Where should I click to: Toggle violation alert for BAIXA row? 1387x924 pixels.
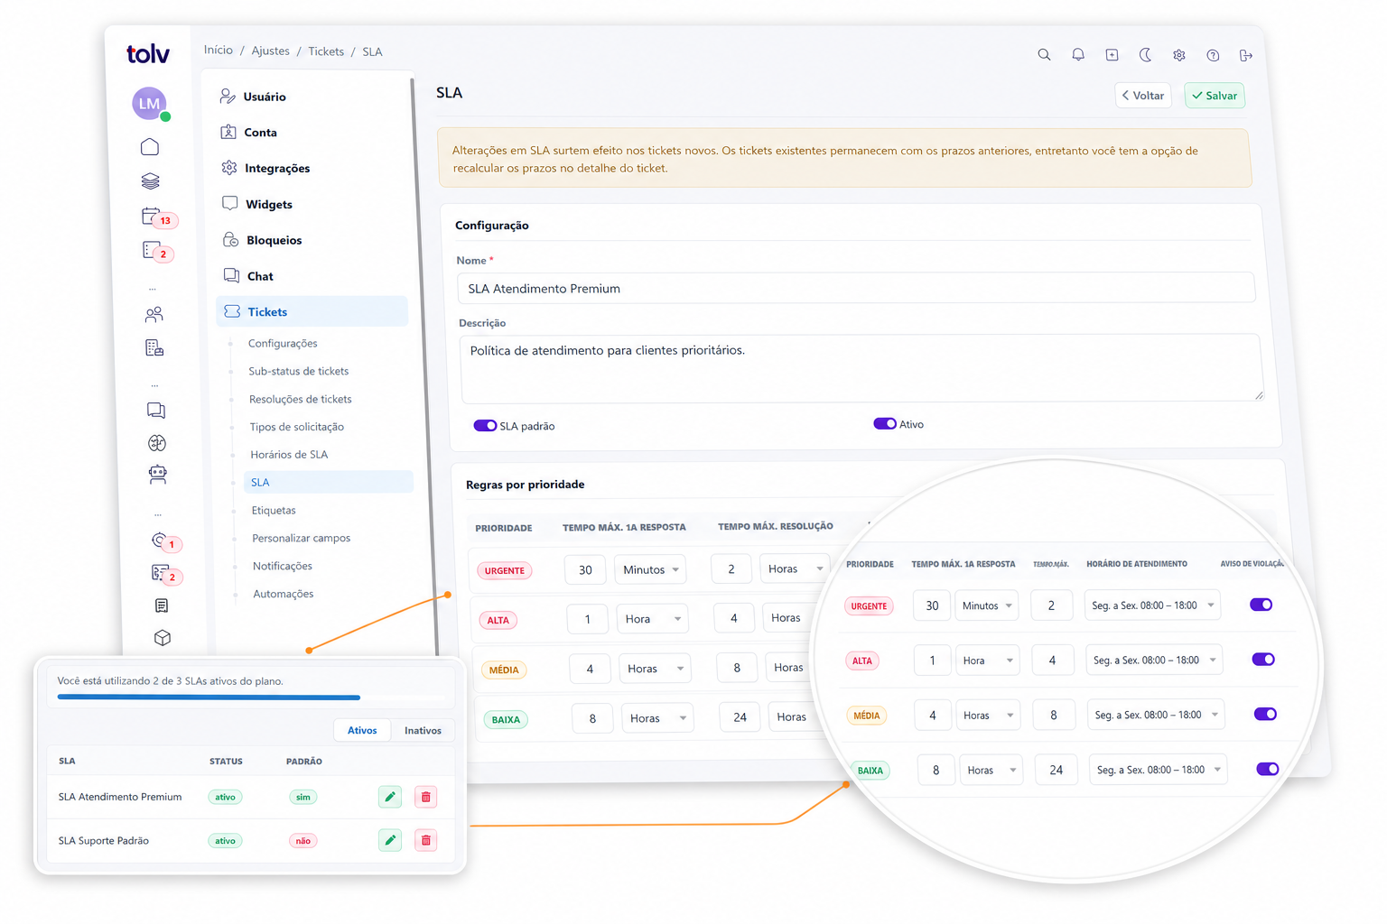(x=1268, y=770)
